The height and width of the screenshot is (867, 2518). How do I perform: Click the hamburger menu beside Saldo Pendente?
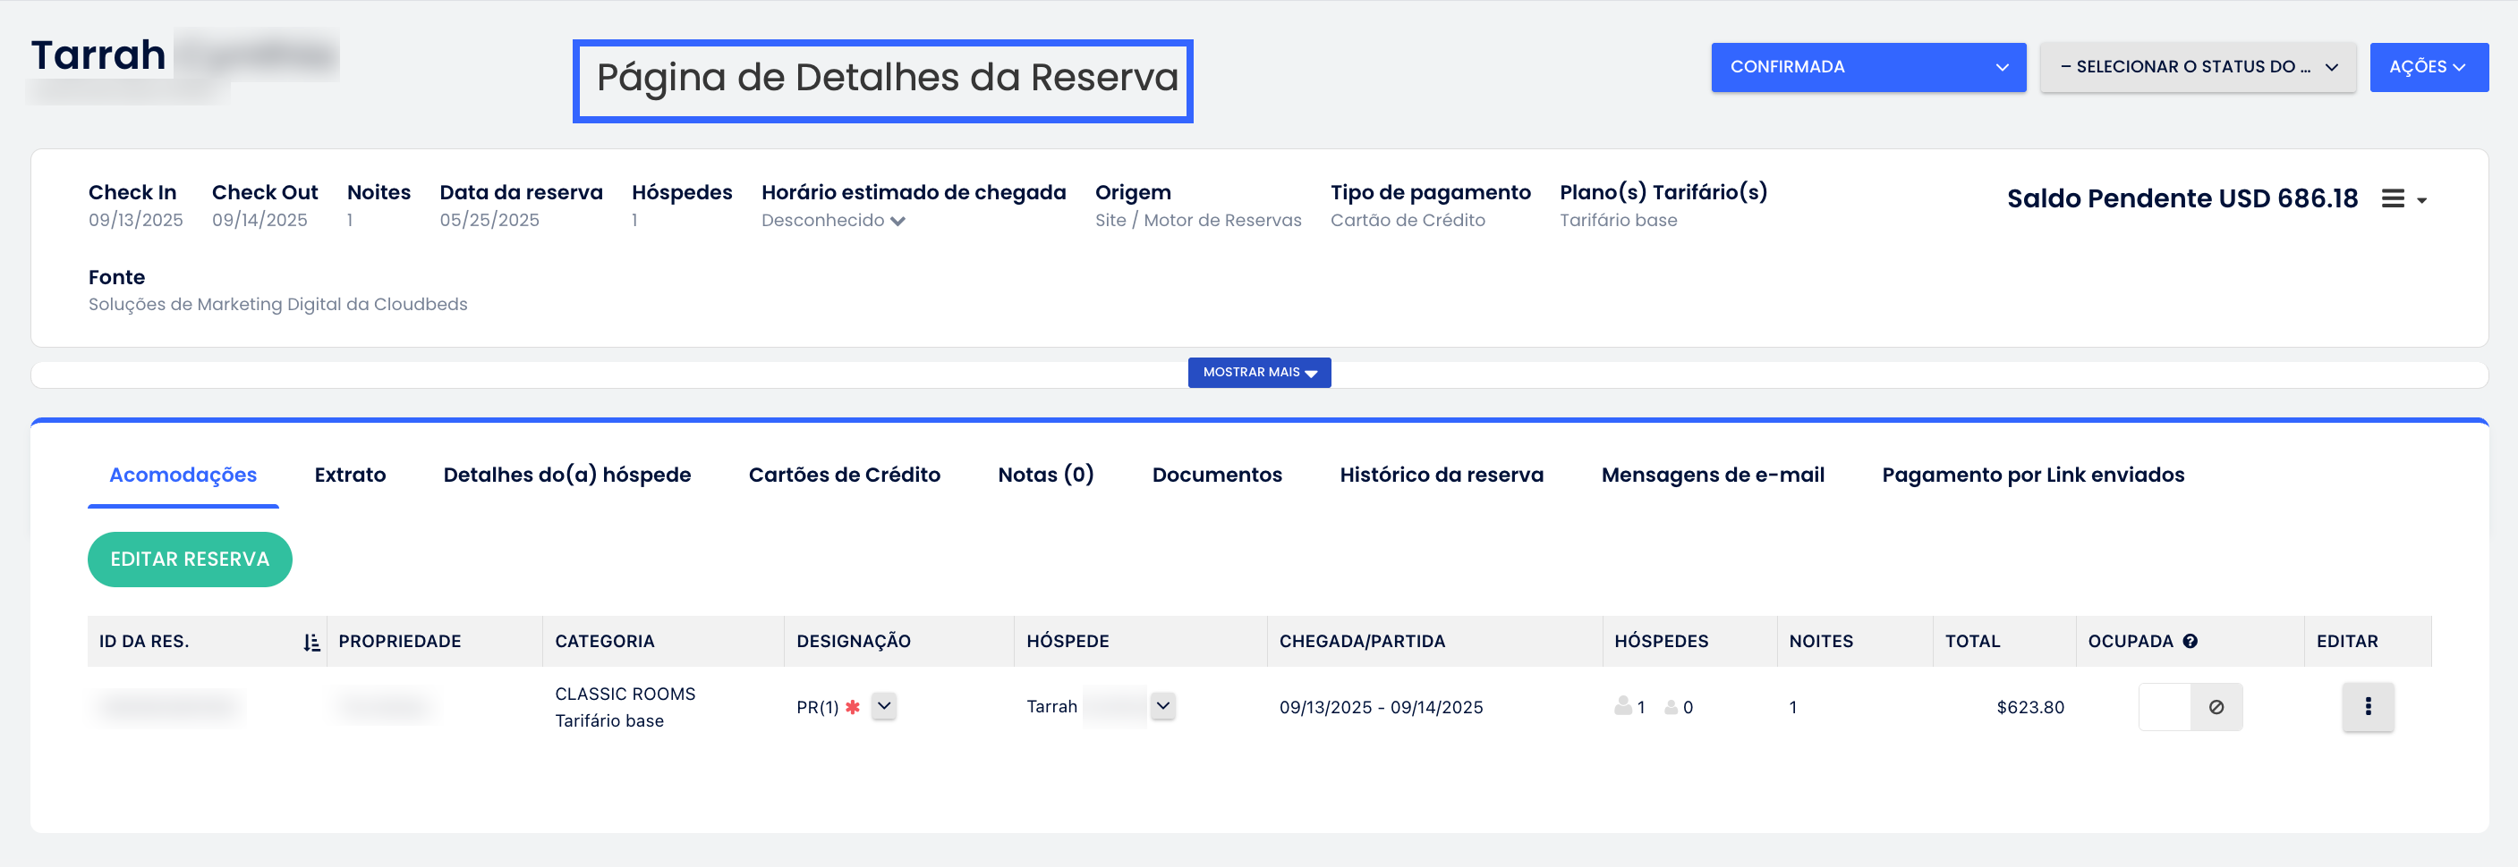click(x=2392, y=199)
